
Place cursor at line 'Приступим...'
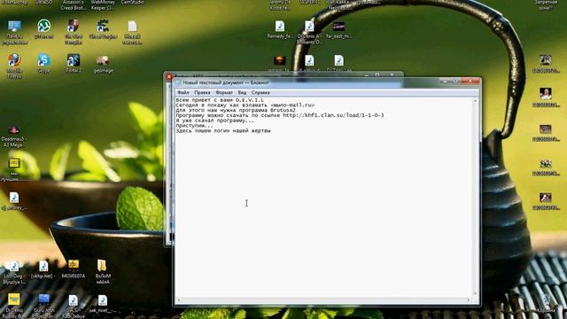click(194, 126)
